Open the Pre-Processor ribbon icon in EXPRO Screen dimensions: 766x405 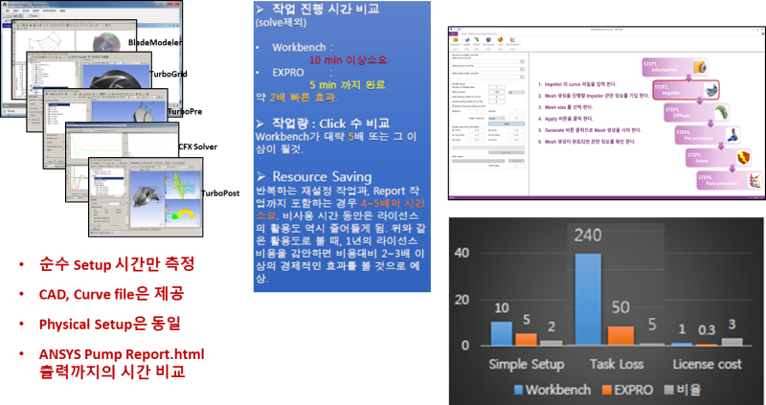pyautogui.click(x=488, y=41)
